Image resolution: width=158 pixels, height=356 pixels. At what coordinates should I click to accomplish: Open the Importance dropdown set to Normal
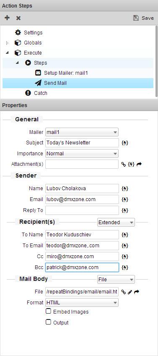82,154
